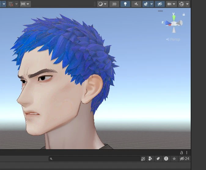Open the scene camera settings icon
206x170 pixels.
tap(169, 4)
